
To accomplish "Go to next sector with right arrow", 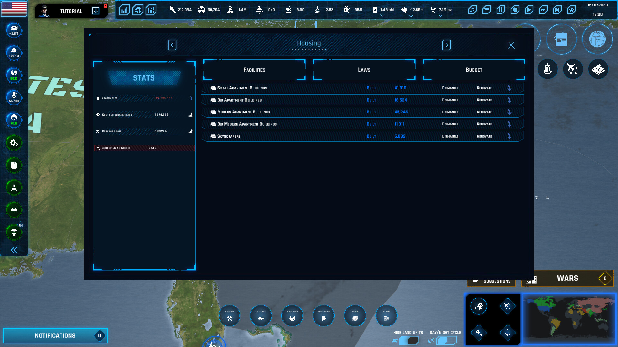I will [x=446, y=45].
